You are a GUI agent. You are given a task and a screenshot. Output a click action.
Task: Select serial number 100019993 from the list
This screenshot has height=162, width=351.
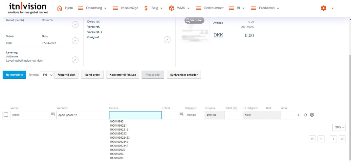point(117,154)
